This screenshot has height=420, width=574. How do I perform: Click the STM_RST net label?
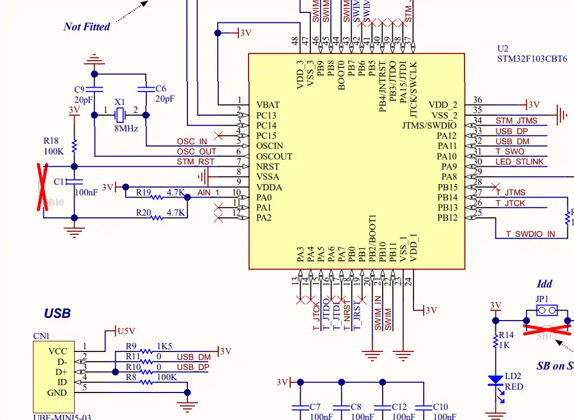click(x=195, y=162)
